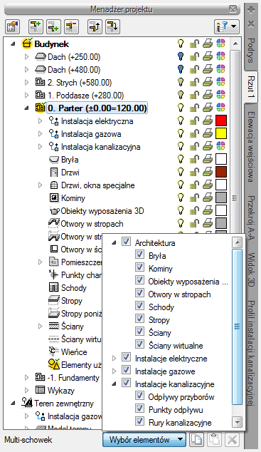Click gray color swatch of Kominy

coord(221,197)
